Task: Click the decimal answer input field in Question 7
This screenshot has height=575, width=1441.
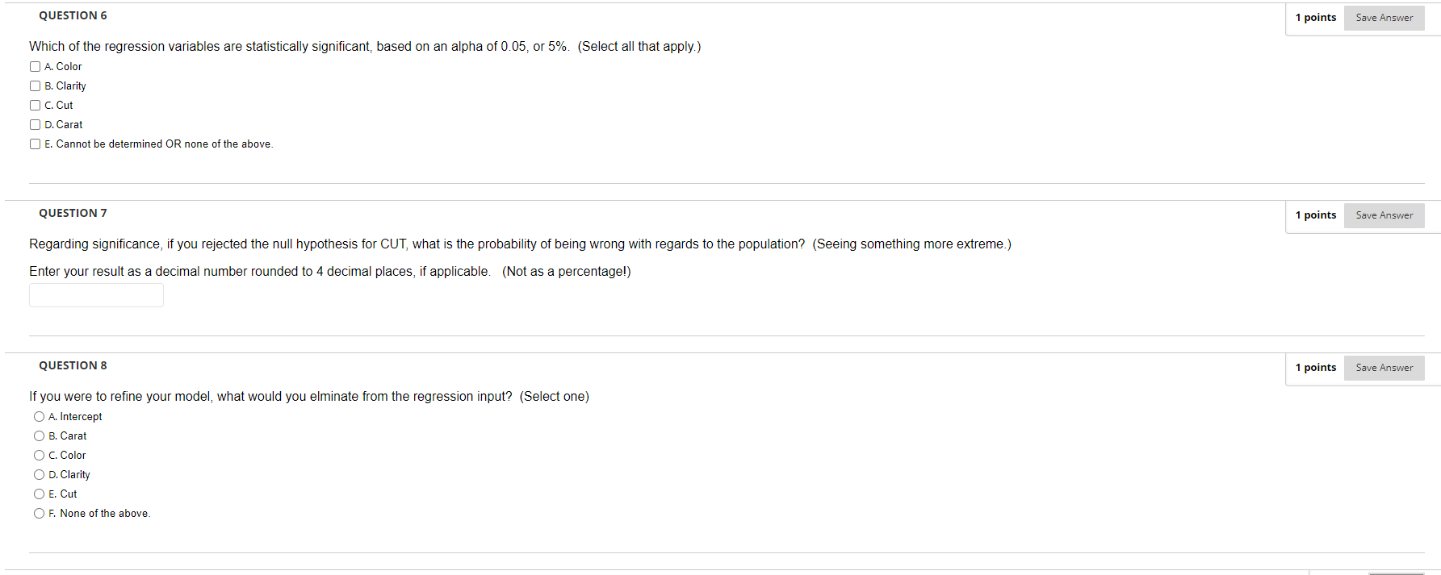Action: (96, 294)
